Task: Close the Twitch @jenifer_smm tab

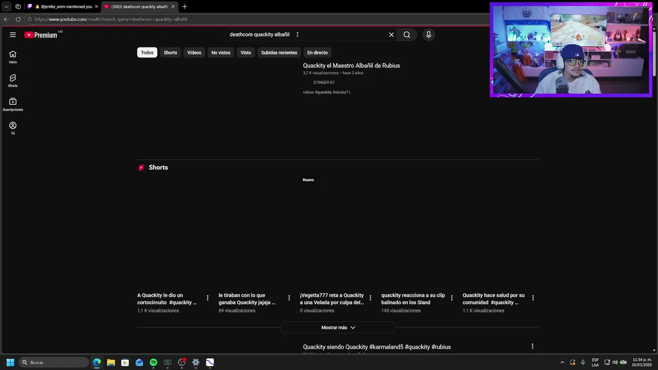Action: point(96,7)
